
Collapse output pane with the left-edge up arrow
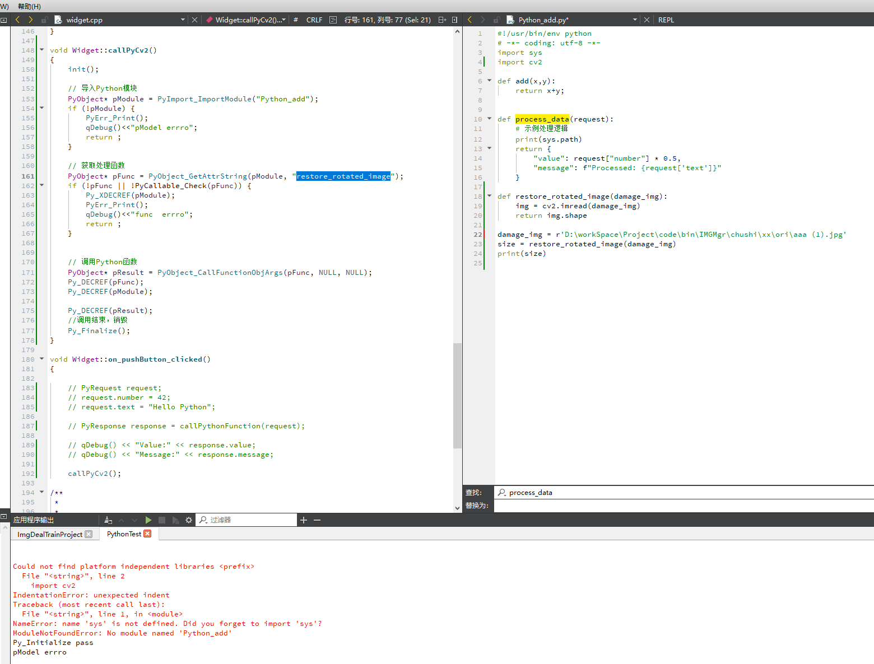(x=5, y=528)
